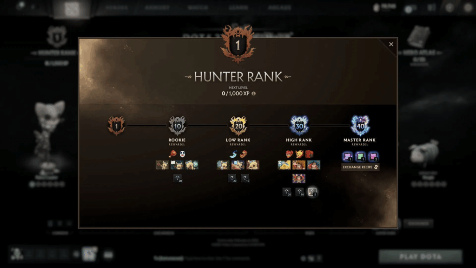Click the Play Dota button
This screenshot has width=476, height=268.
(420, 257)
